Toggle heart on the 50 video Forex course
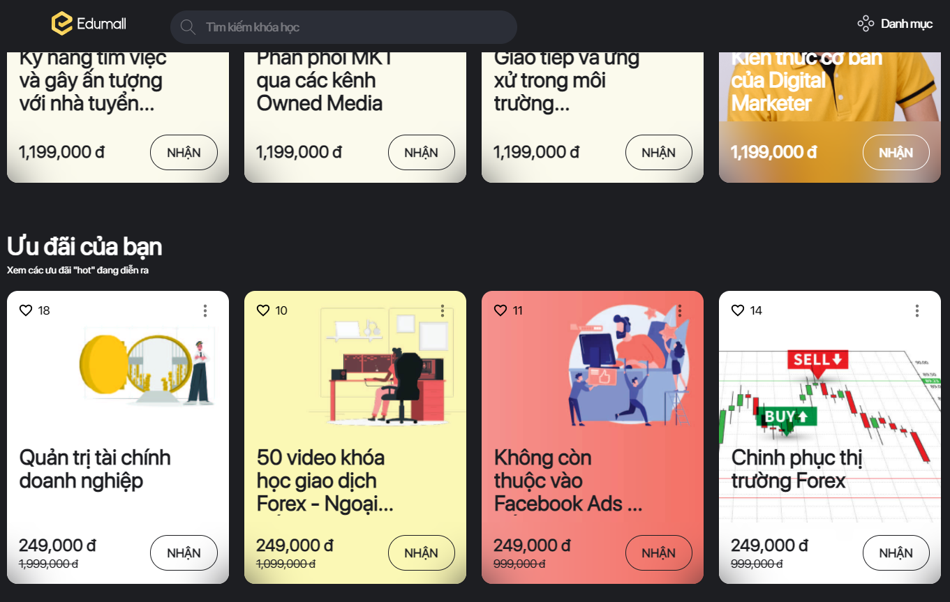 click(x=263, y=310)
